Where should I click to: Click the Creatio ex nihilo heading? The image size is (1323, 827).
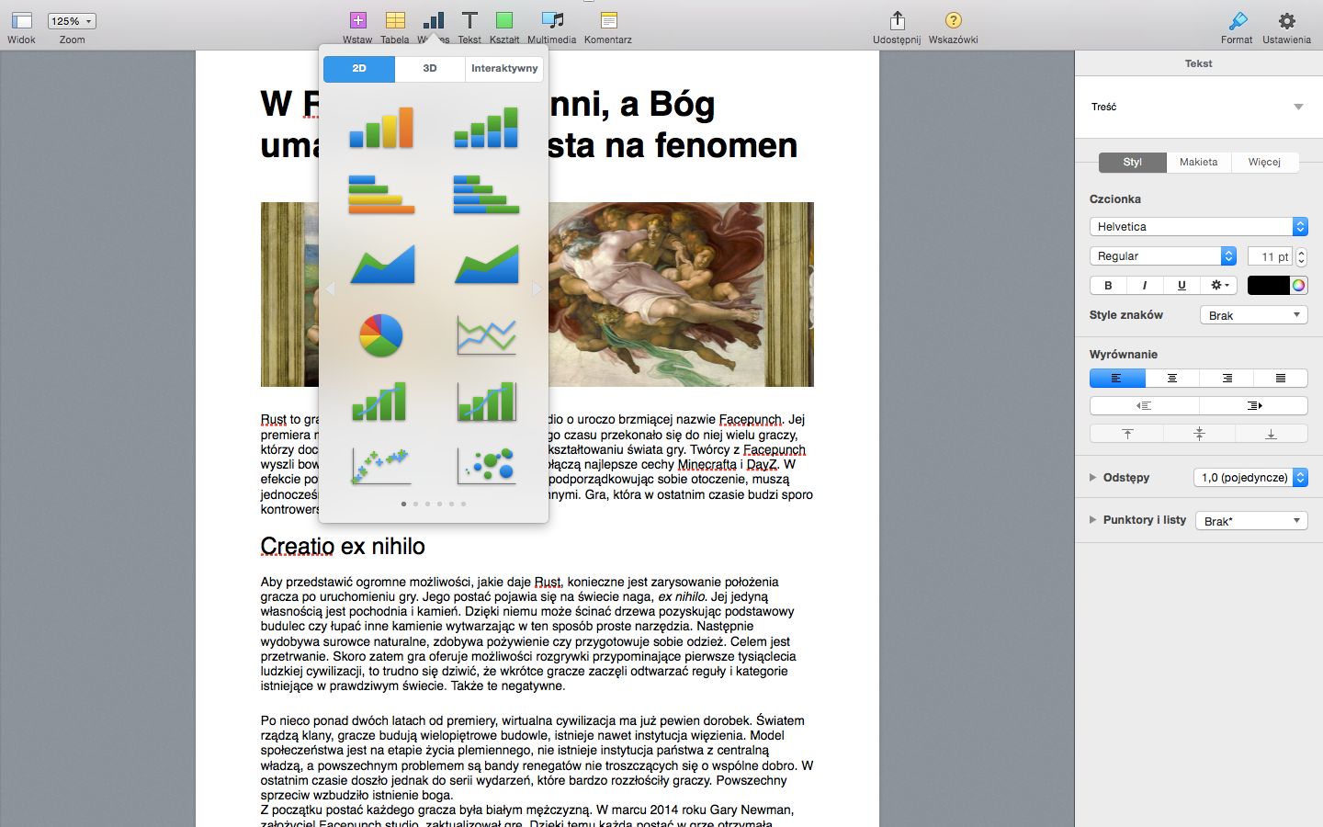343,547
